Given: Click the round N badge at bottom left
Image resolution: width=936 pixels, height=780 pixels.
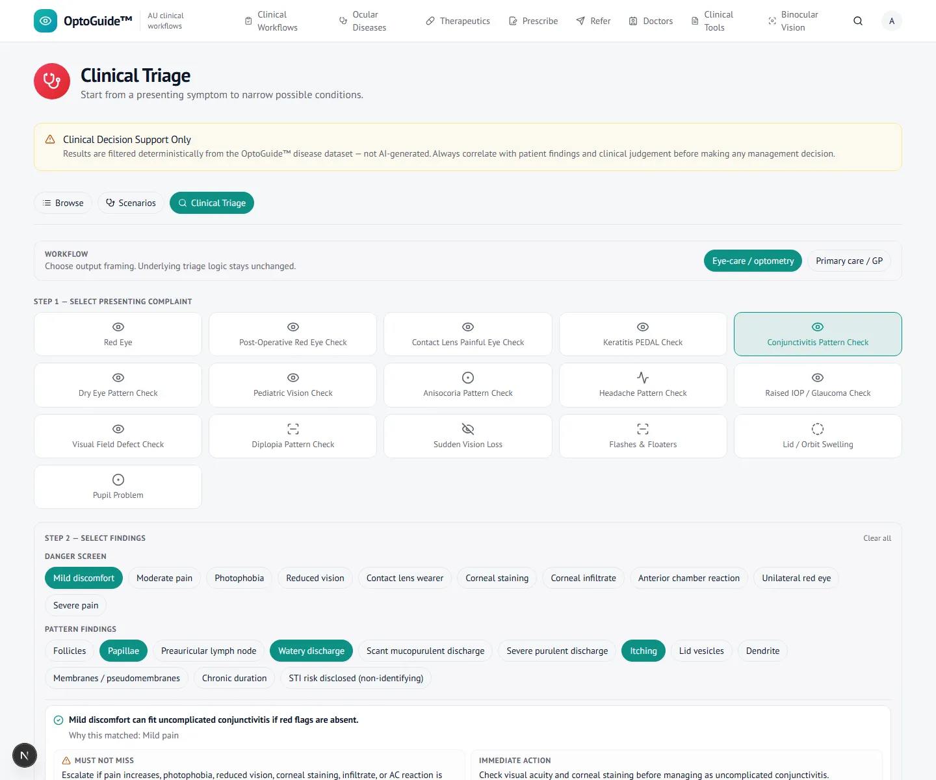Looking at the screenshot, I should coord(25,755).
